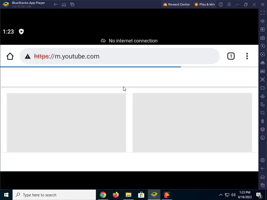Open BlueStacks settings gear
Viewport: 267px width, 200px height.
[263, 160]
